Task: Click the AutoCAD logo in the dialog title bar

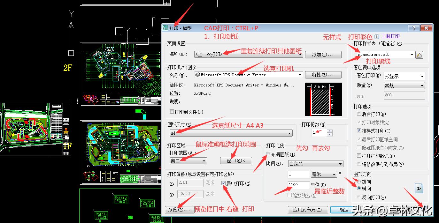Action: click(x=165, y=28)
